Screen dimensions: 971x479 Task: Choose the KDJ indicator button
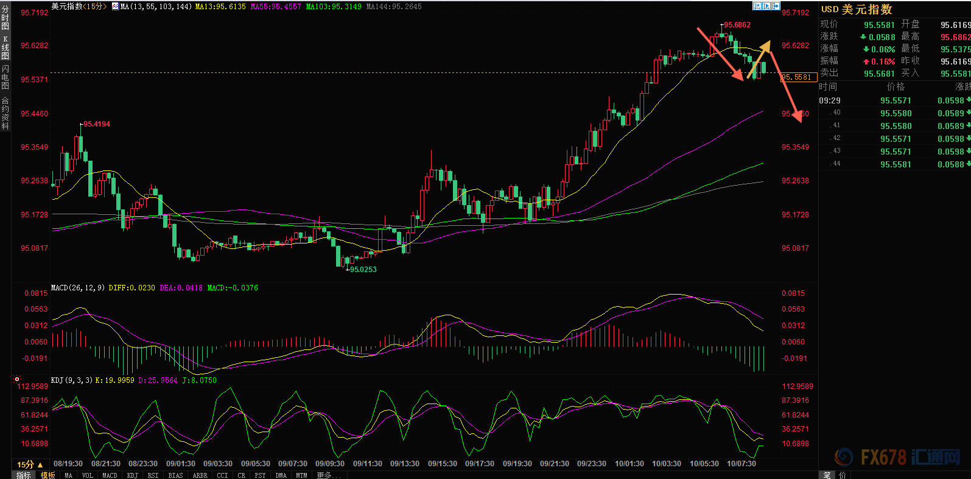point(132,475)
